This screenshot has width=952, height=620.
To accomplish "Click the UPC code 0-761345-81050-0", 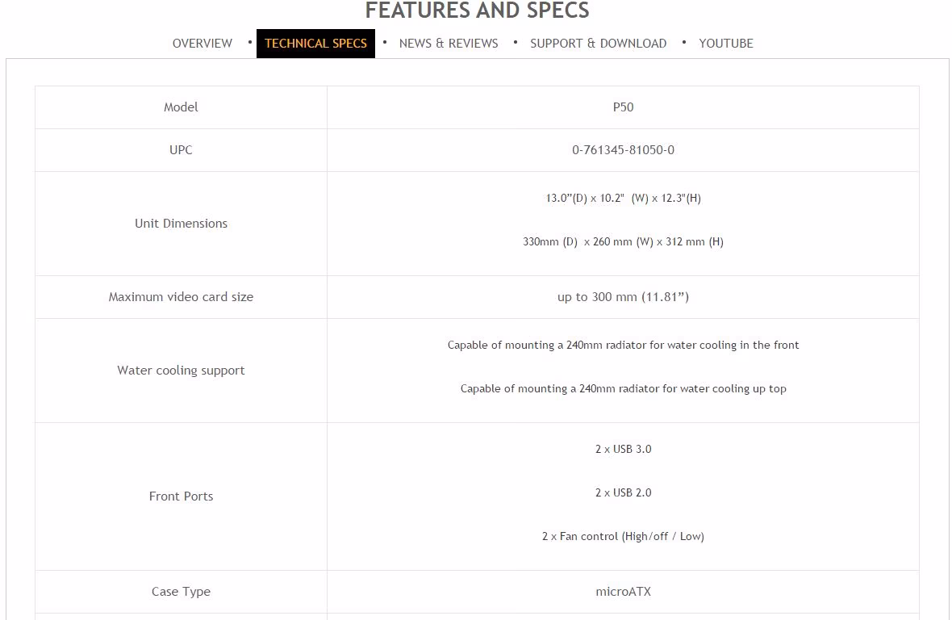I will click(x=623, y=150).
